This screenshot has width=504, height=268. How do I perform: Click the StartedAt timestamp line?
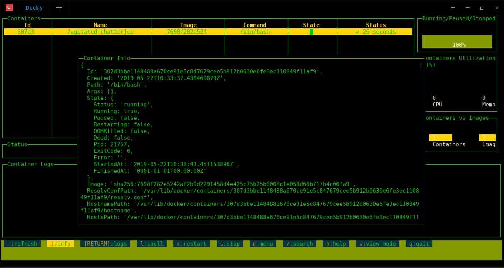(166, 164)
